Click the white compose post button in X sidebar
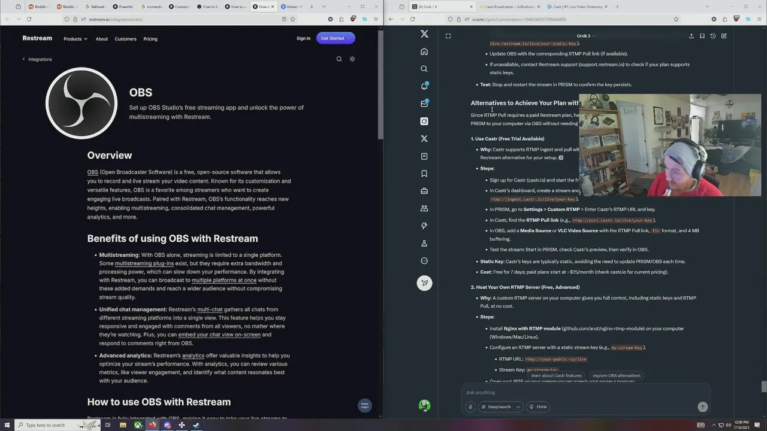The height and width of the screenshot is (431, 767). coord(424,283)
